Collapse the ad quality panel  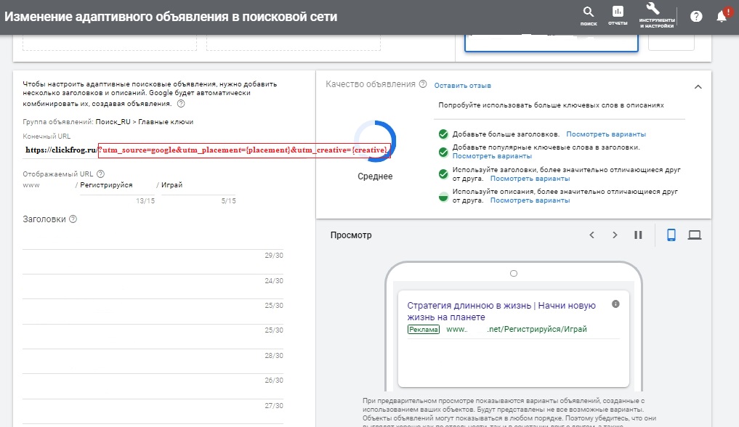[698, 86]
